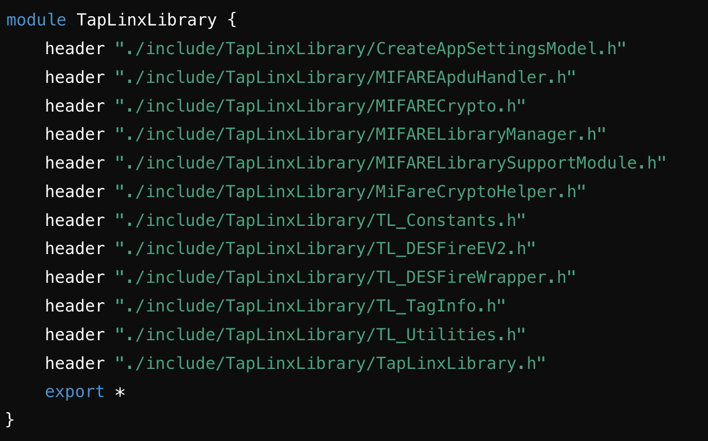Click the 'export' keyword
The image size is (708, 441).
[x=75, y=392]
